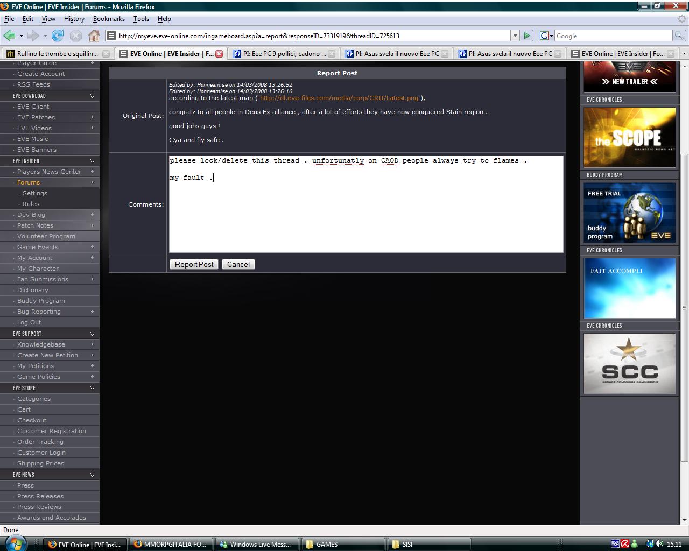Open the Windows Start orb
The image size is (689, 551).
click(x=15, y=543)
